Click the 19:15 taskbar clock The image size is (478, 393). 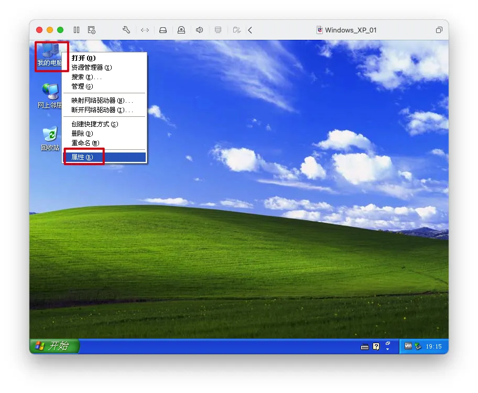[433, 346]
